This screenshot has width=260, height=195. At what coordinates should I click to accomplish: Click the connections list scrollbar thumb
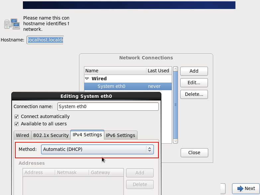coord(175,105)
